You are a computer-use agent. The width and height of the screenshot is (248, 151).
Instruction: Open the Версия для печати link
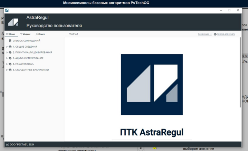(x=226, y=34)
